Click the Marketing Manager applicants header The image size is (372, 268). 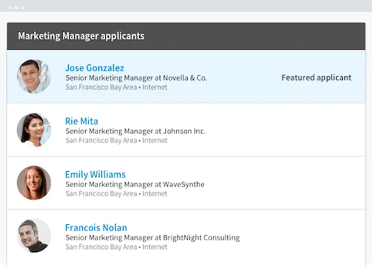click(x=81, y=36)
